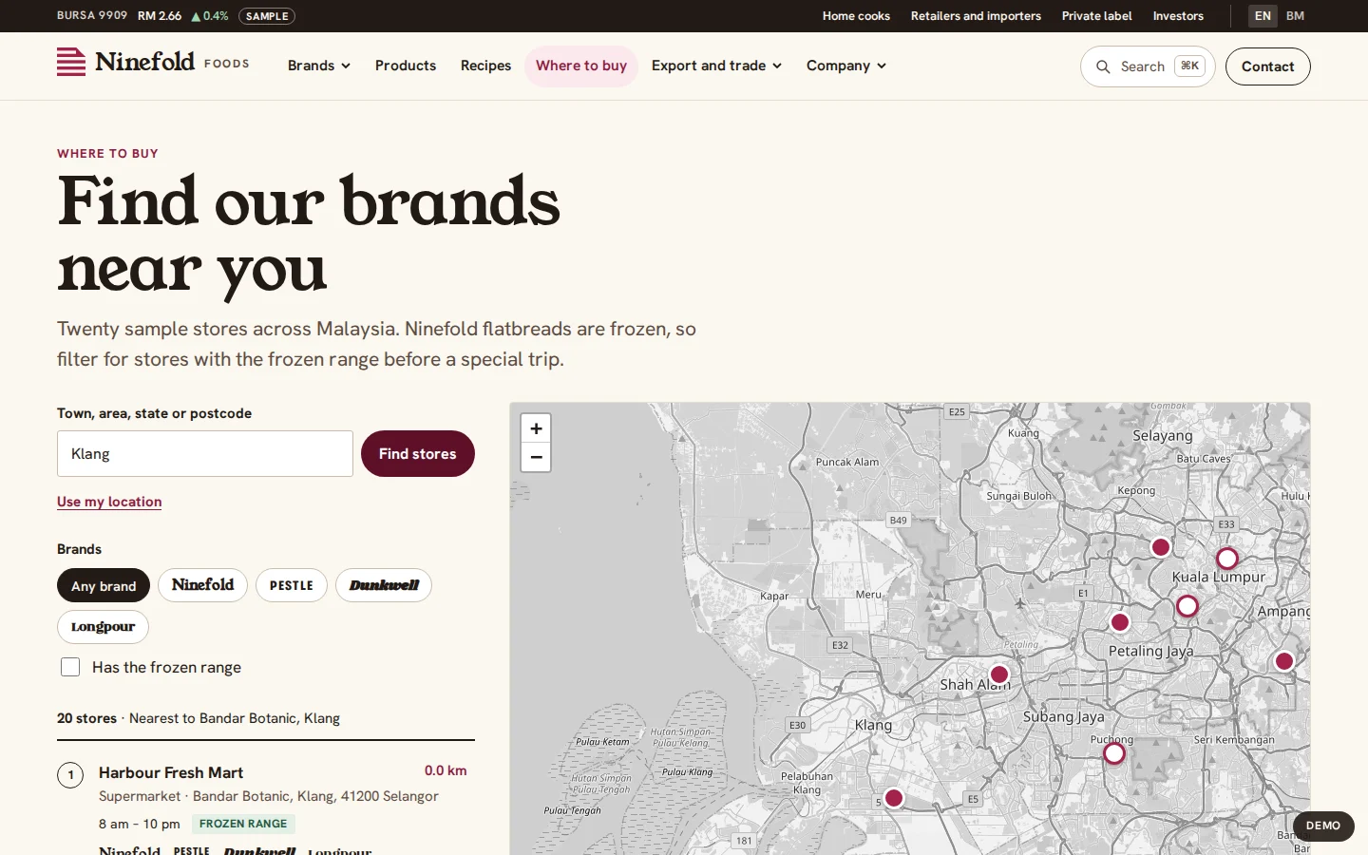Click the FROZEN RANGE tag

click(243, 824)
